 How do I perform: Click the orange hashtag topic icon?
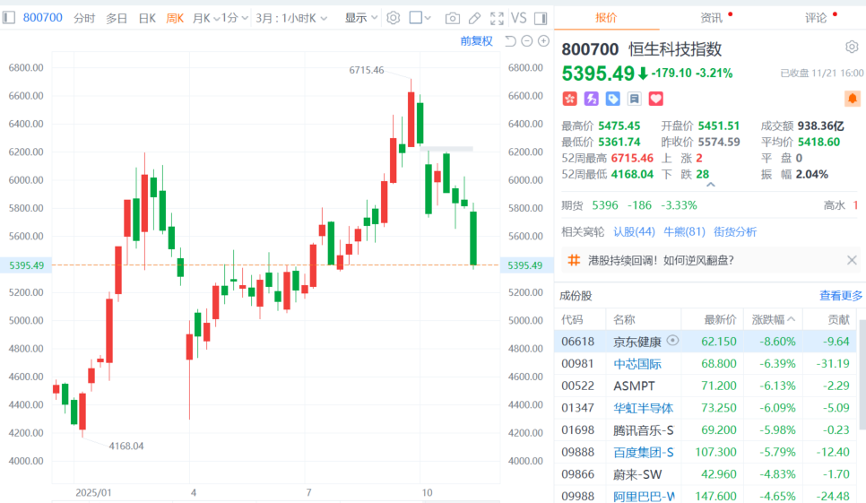point(574,260)
